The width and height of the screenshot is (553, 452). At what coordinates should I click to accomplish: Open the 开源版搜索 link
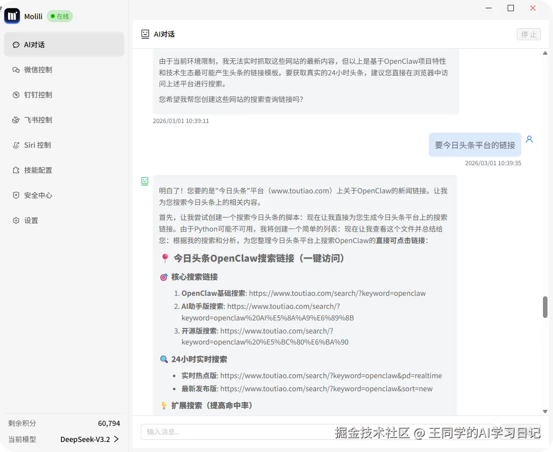click(265, 336)
